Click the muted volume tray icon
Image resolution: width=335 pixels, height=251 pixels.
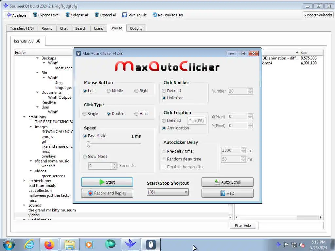tap(302, 244)
